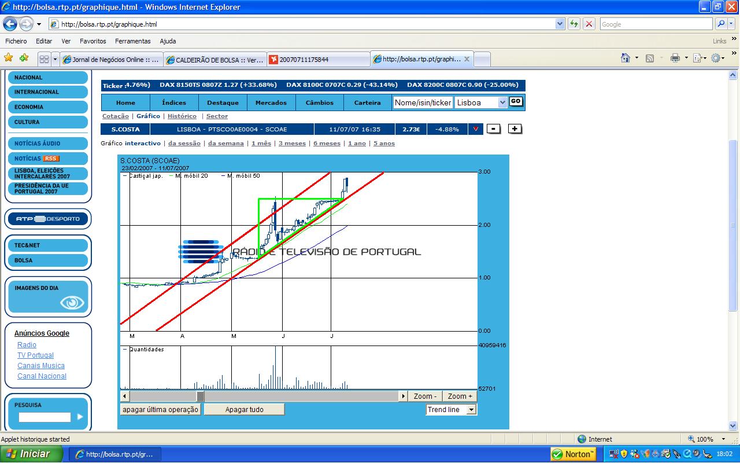The height and width of the screenshot is (463, 740).
Task: Open the Favorites Center star icon
Action: coord(9,58)
